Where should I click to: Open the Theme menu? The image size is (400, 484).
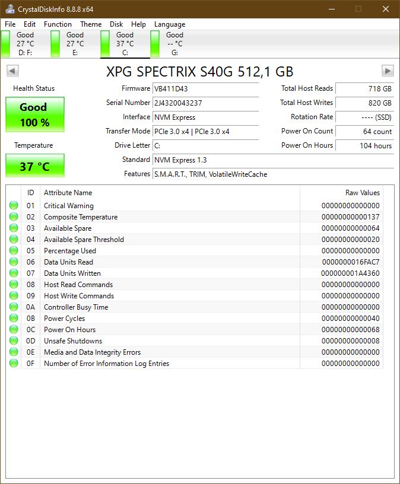(91, 24)
